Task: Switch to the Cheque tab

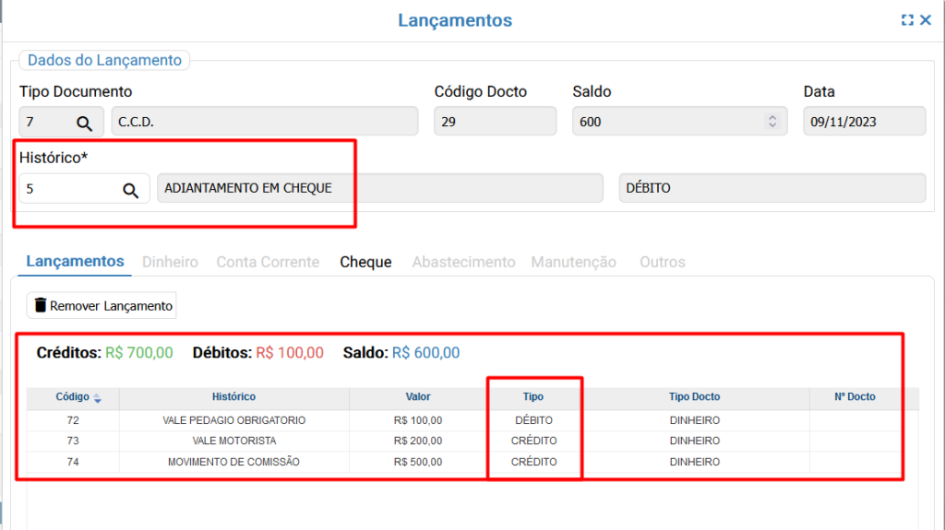Action: (365, 262)
